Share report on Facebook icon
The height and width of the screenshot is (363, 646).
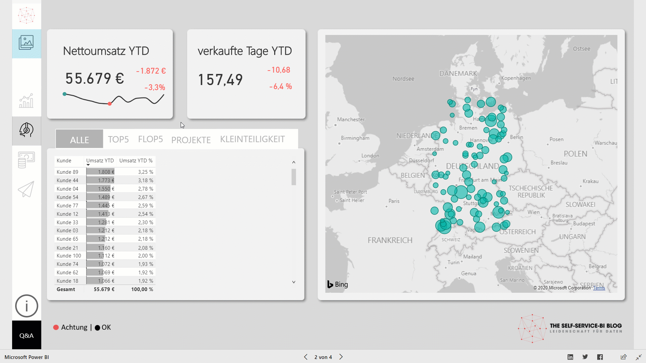(600, 357)
